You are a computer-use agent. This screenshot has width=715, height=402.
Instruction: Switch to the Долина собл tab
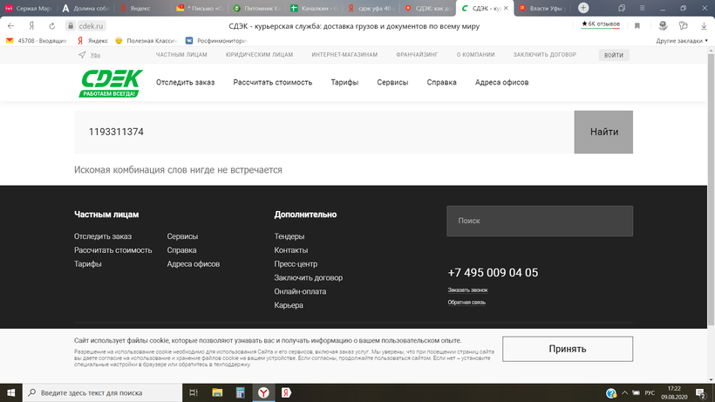(x=85, y=8)
